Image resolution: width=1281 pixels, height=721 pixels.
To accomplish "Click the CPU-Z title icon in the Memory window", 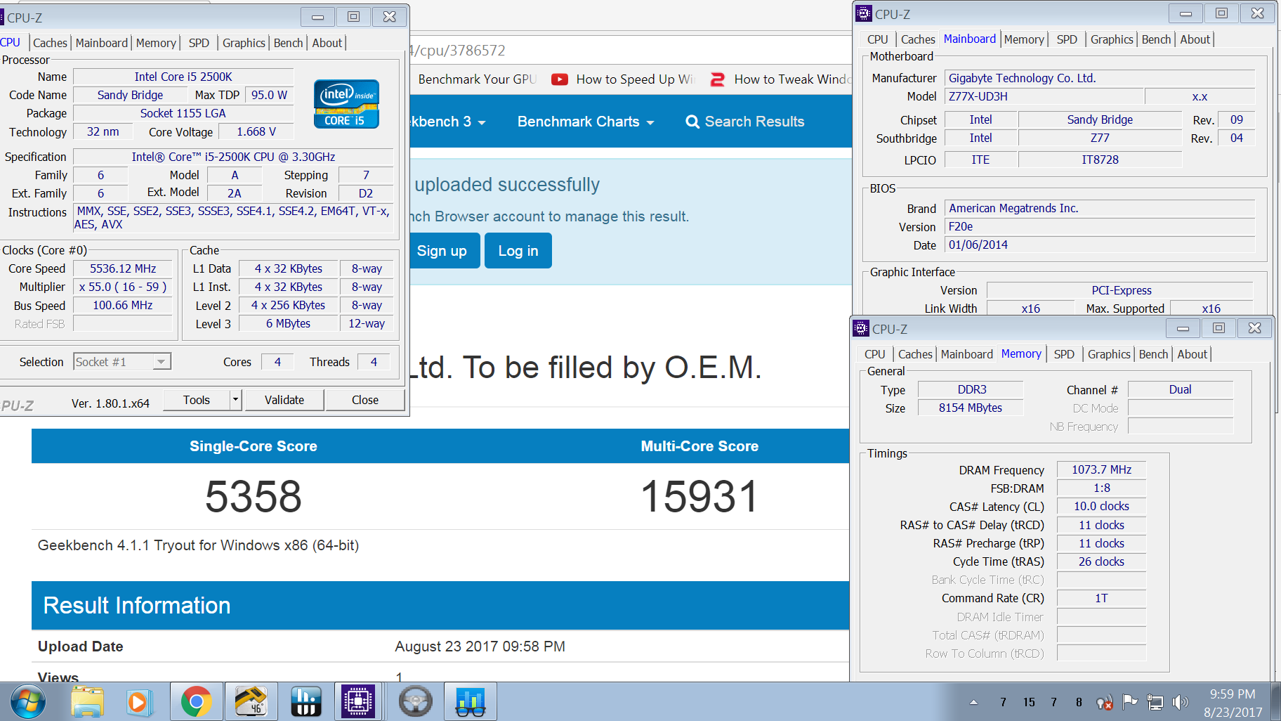I will 861,328.
